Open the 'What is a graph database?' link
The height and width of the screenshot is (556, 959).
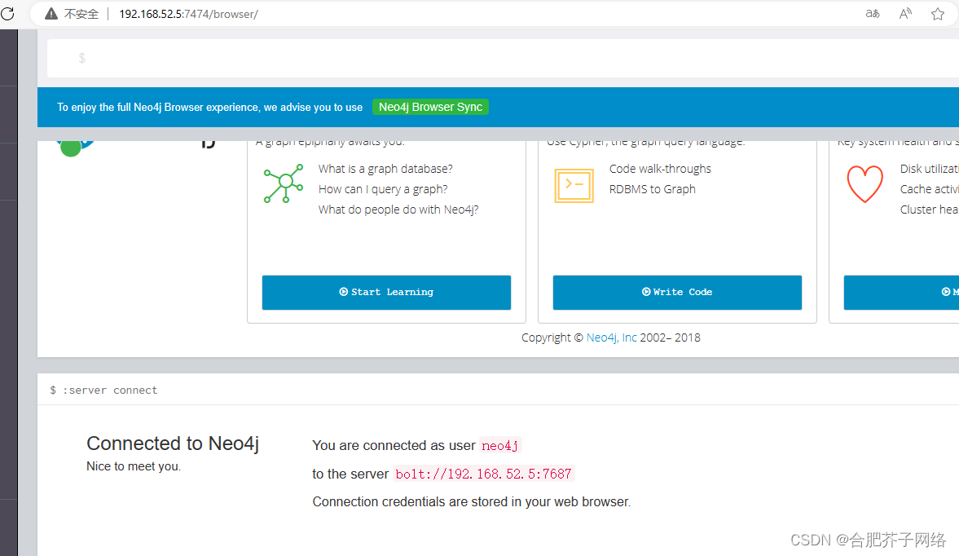pos(385,168)
